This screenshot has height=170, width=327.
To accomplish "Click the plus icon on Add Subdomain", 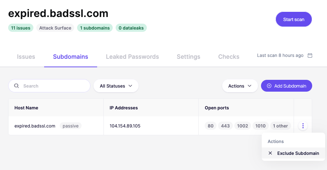I will tap(269, 86).
